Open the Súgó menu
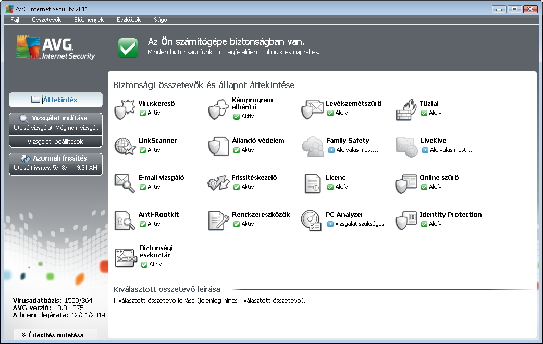543x344 pixels. pyautogui.click(x=161, y=20)
